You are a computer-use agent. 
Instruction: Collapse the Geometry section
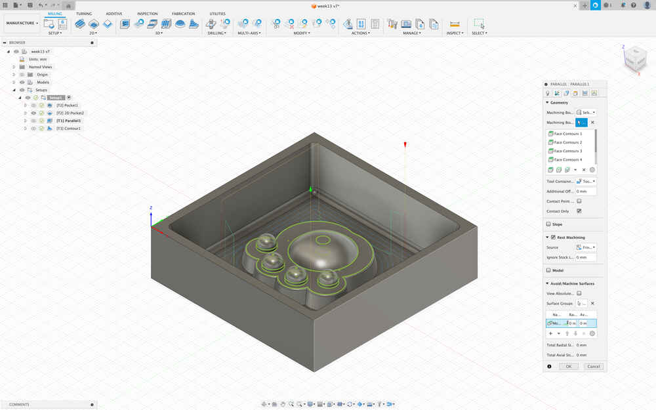click(547, 102)
